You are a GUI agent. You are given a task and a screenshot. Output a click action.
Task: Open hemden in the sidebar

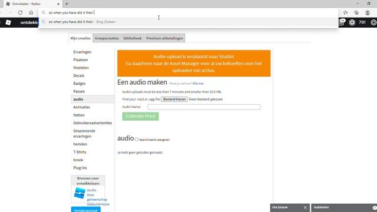pyautogui.click(x=80, y=144)
